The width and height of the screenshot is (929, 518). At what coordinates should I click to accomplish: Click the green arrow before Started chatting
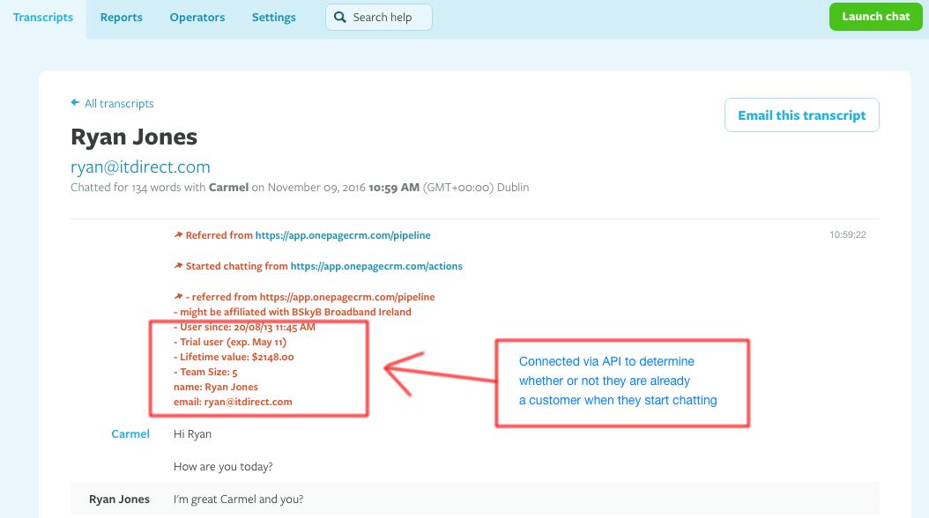pyautogui.click(x=177, y=265)
